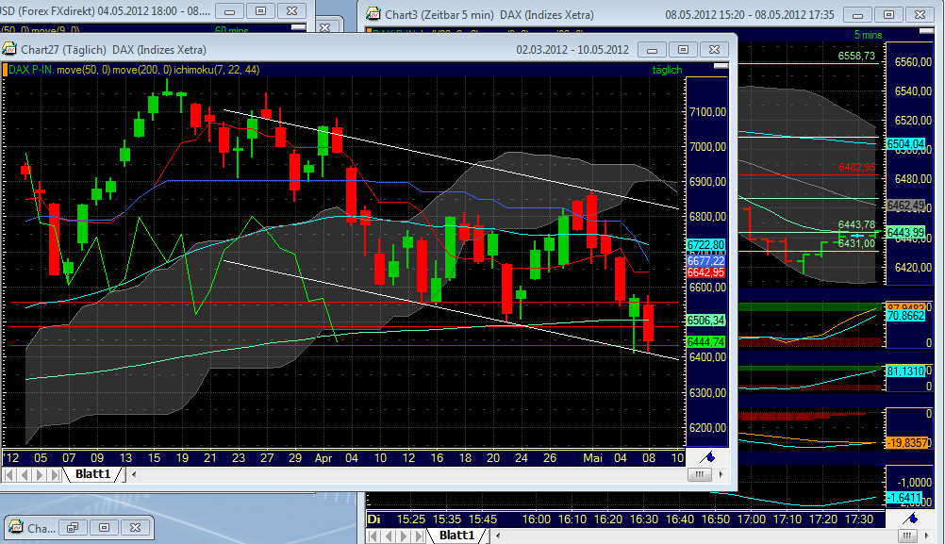Collapse Chart27 indicator legend bar
The width and height of the screenshot is (945, 544).
721,66
